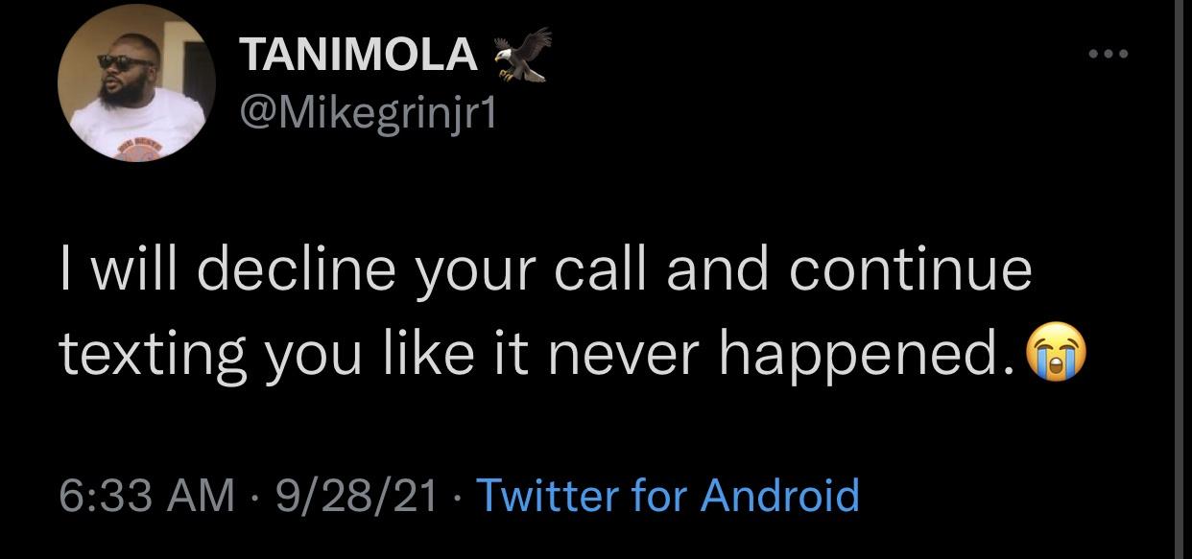The image size is (1192, 559).
Task: Click the 9/28/21 tweet date
Action: point(357,495)
